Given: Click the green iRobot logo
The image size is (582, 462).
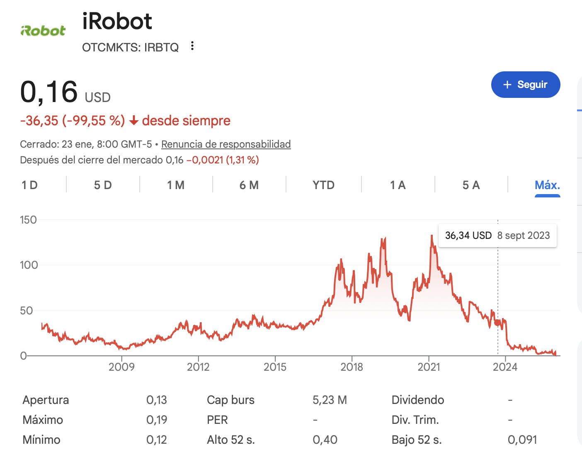Looking at the screenshot, I should [x=43, y=31].
